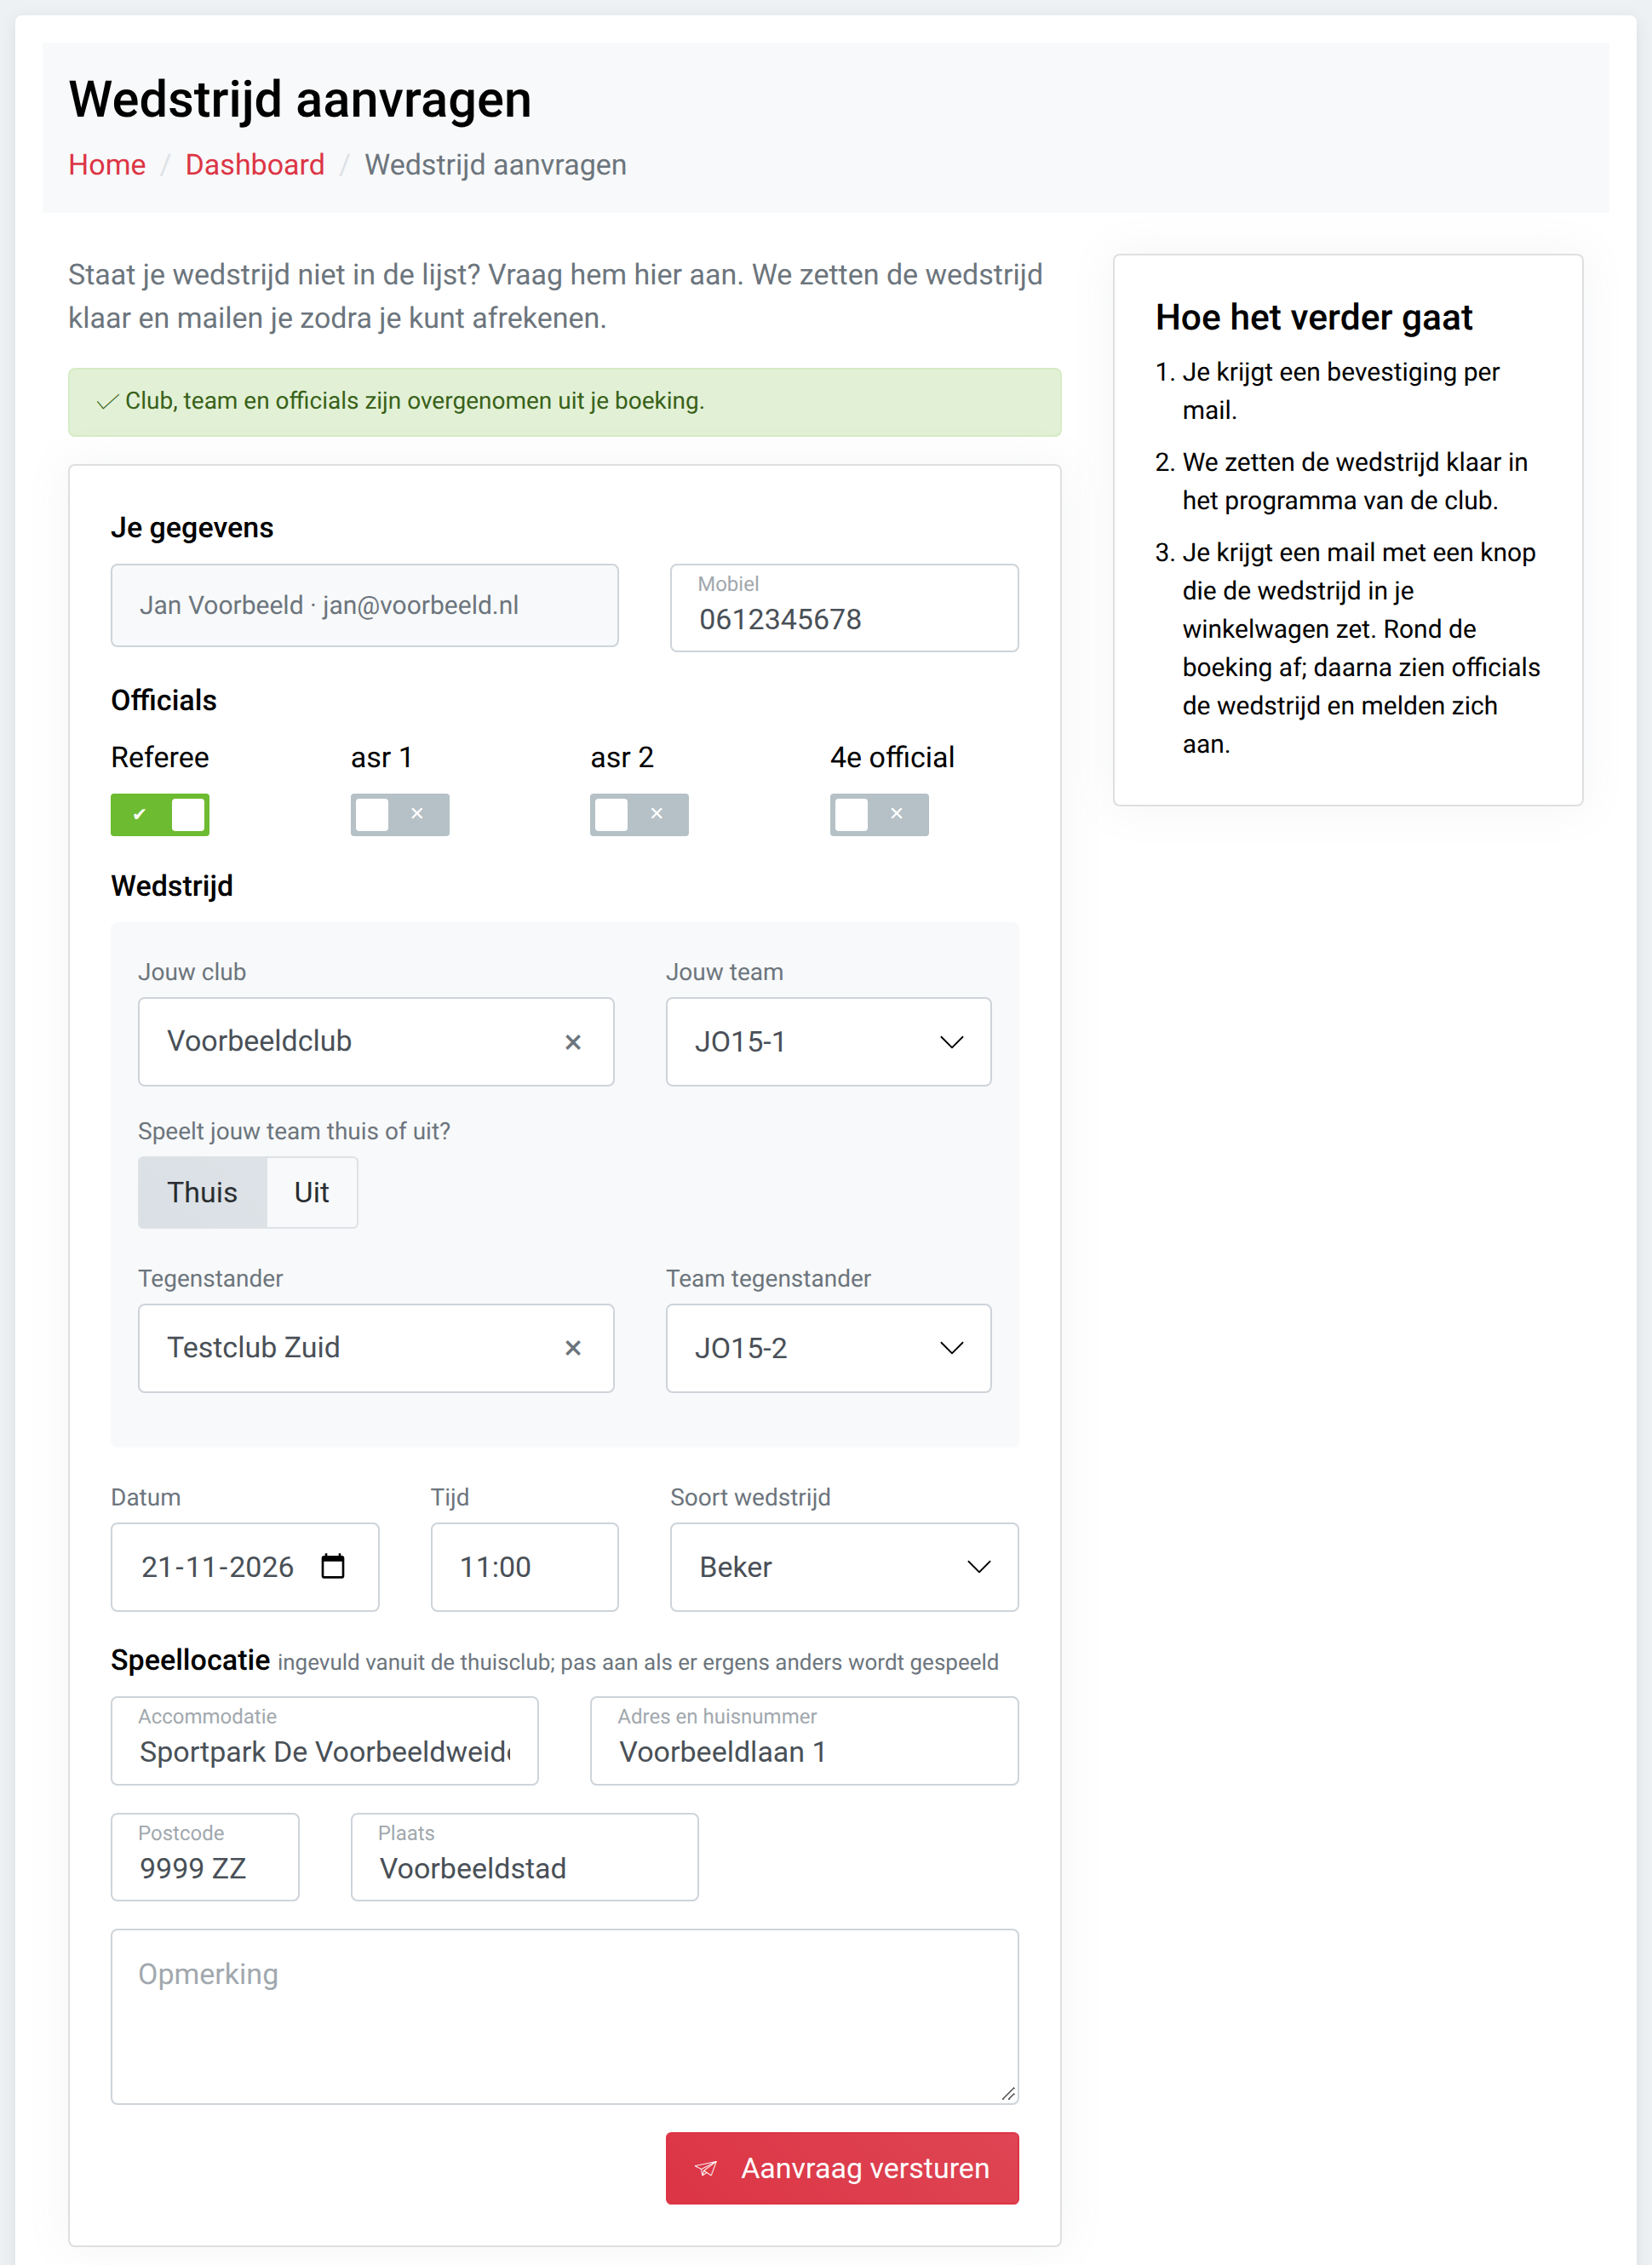Open the date picker calendar icon
1652x2265 pixels.
click(x=333, y=1566)
